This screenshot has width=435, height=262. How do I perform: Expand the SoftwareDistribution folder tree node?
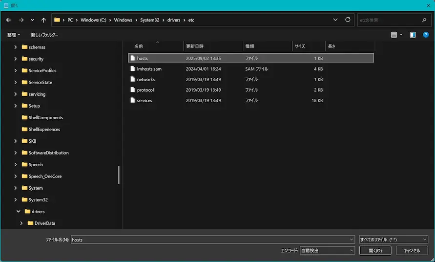click(16, 153)
